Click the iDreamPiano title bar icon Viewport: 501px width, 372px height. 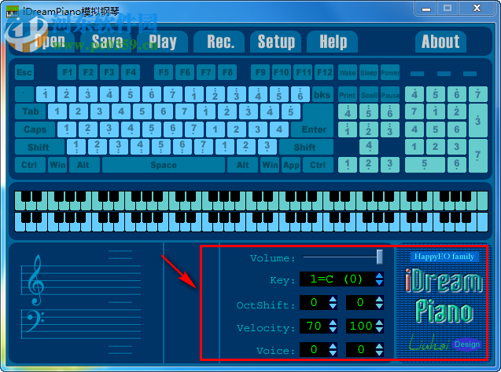[13, 12]
